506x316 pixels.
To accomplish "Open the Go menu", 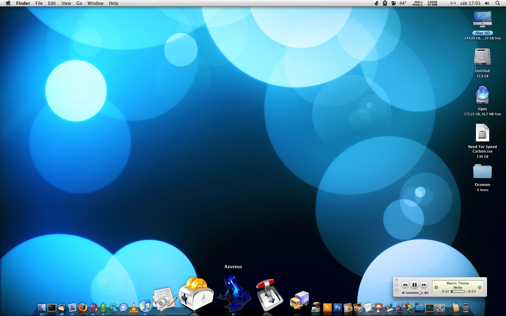I will [x=79, y=3].
